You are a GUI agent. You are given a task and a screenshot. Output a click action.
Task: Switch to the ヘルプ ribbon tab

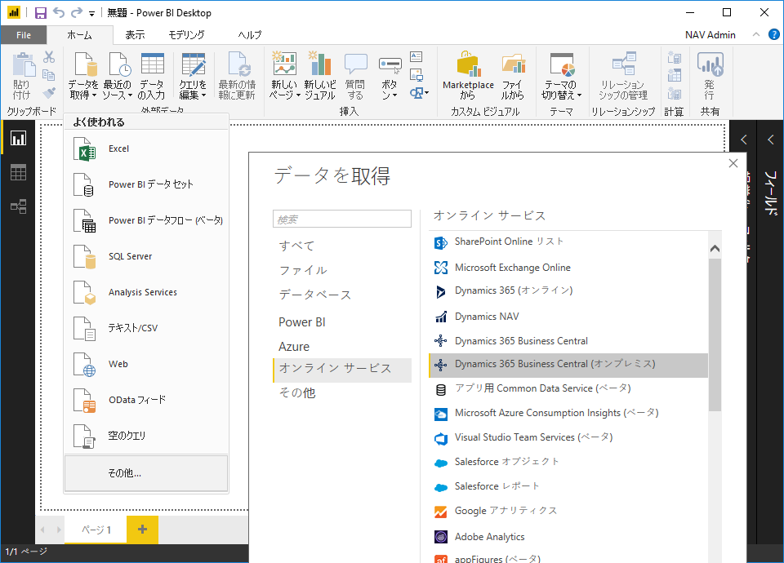pyautogui.click(x=250, y=35)
